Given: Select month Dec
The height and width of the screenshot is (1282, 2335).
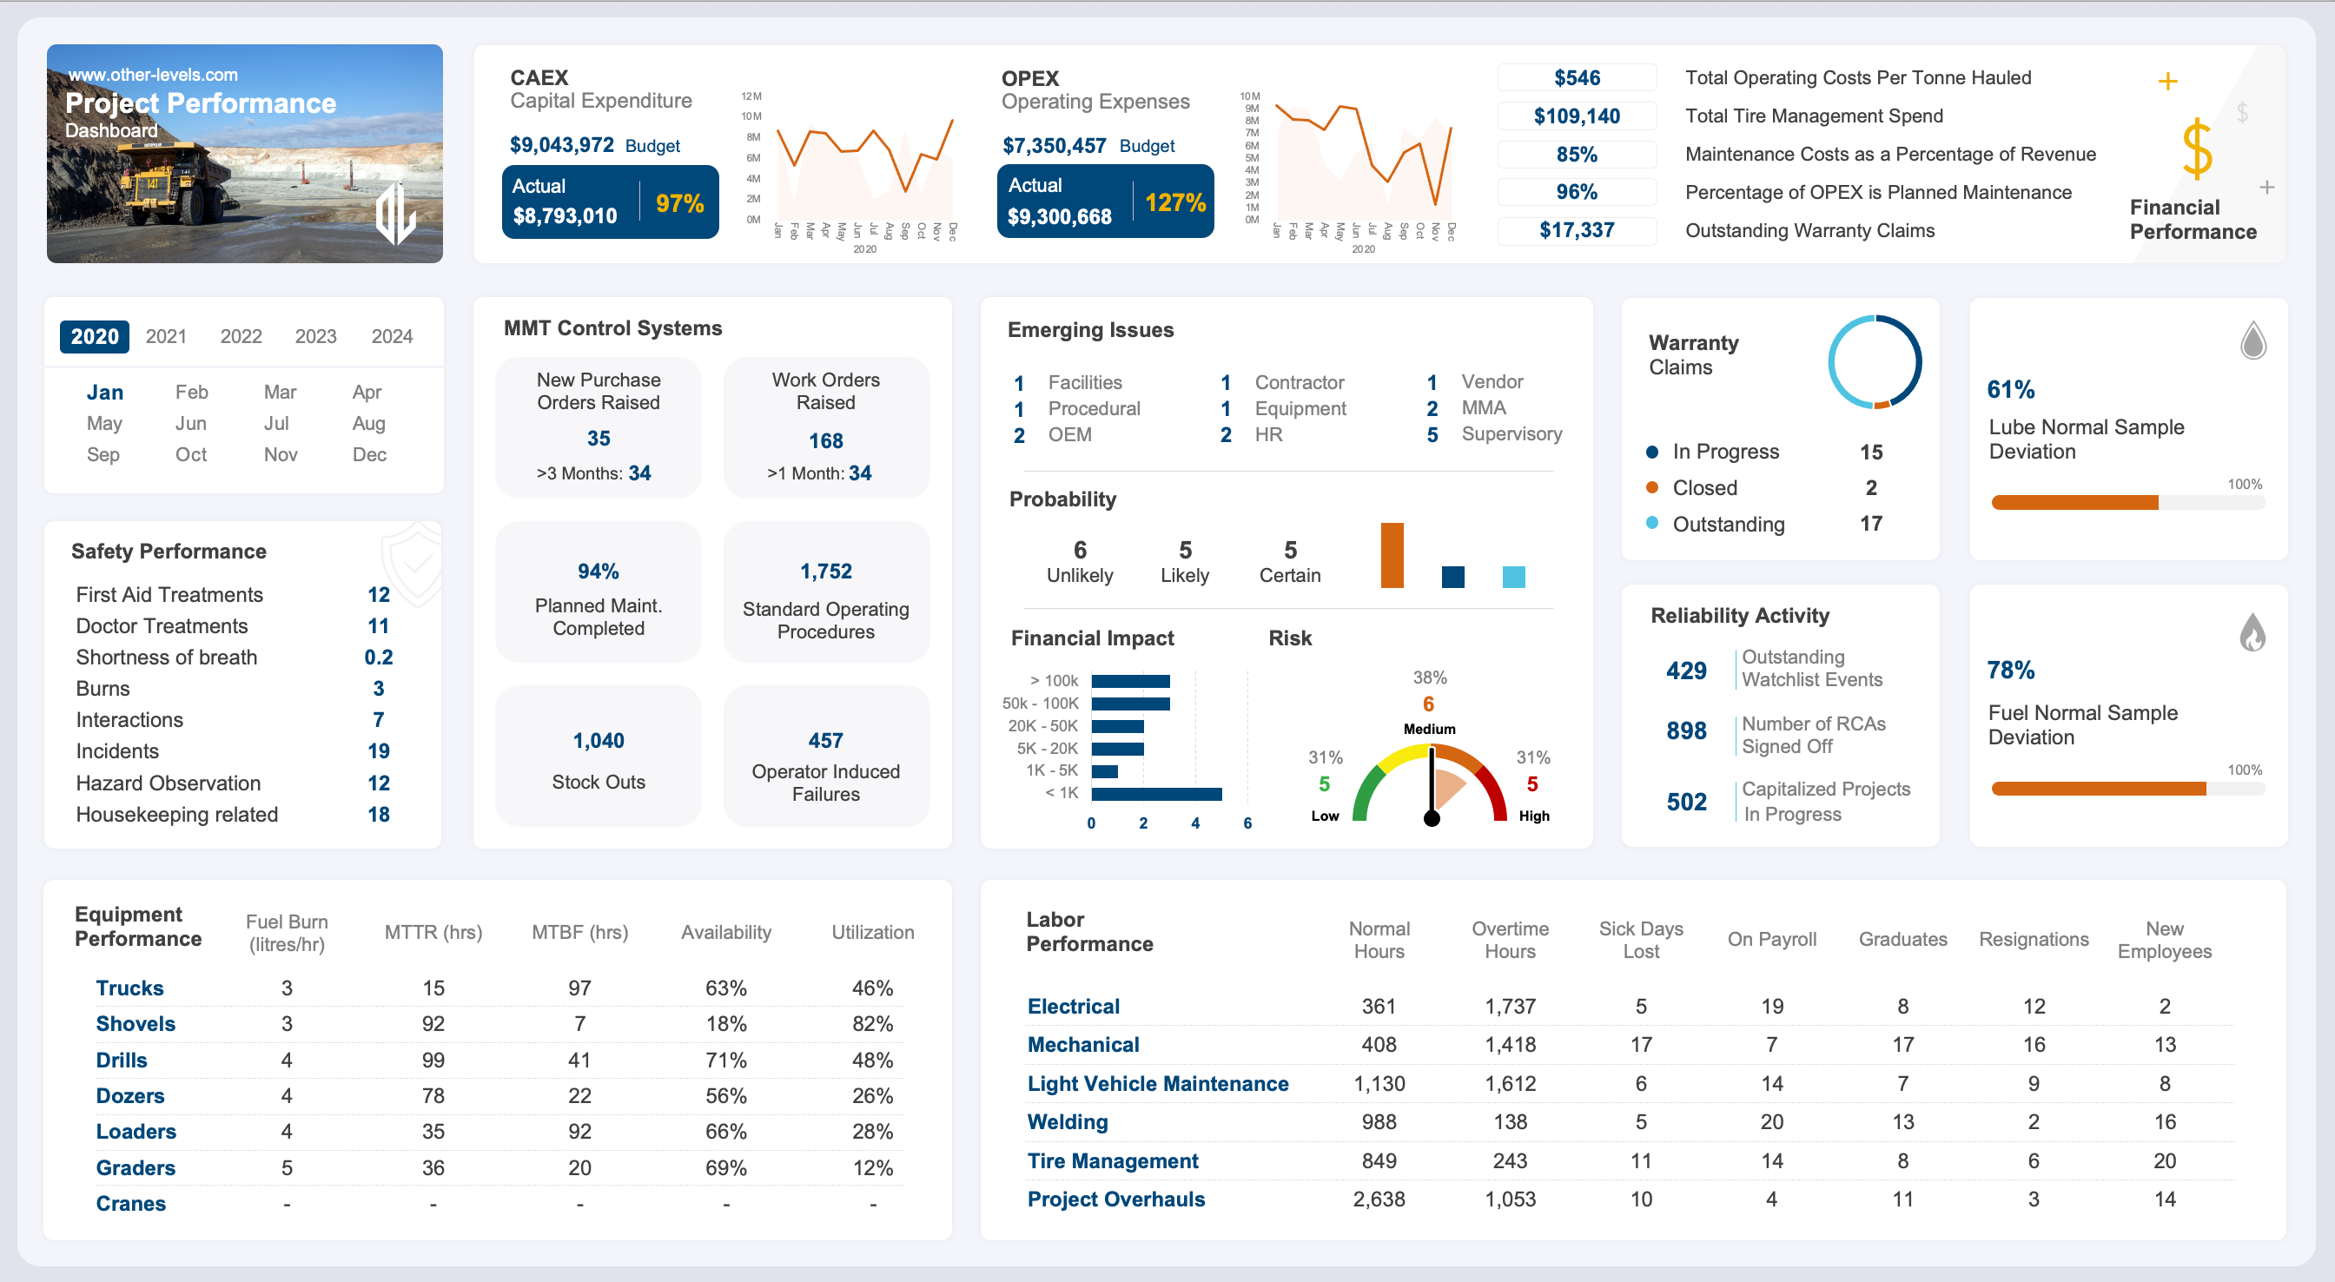Looking at the screenshot, I should 369,454.
